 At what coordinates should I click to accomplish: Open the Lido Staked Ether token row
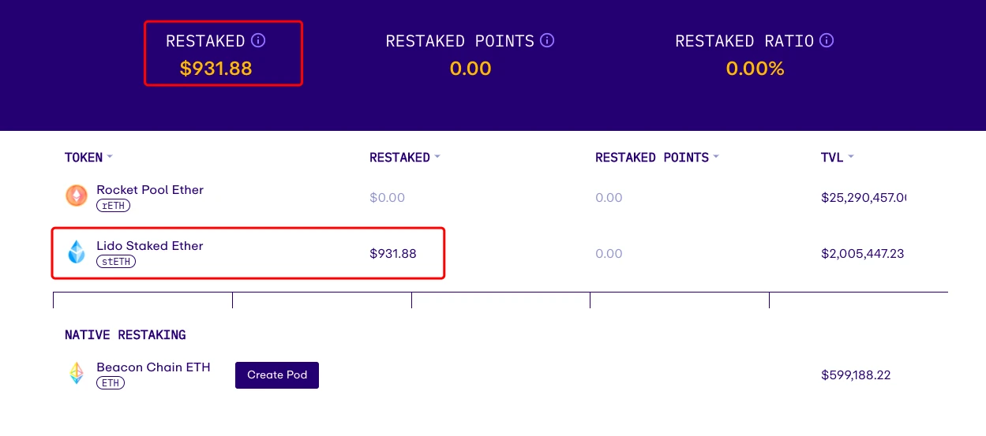(x=150, y=246)
